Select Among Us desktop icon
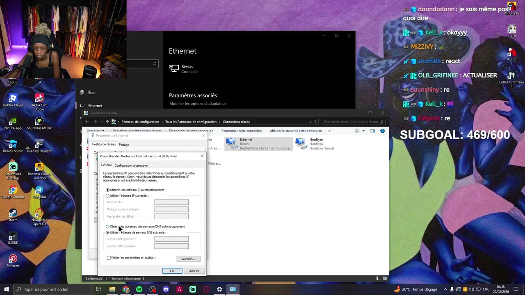 (x=511, y=9)
